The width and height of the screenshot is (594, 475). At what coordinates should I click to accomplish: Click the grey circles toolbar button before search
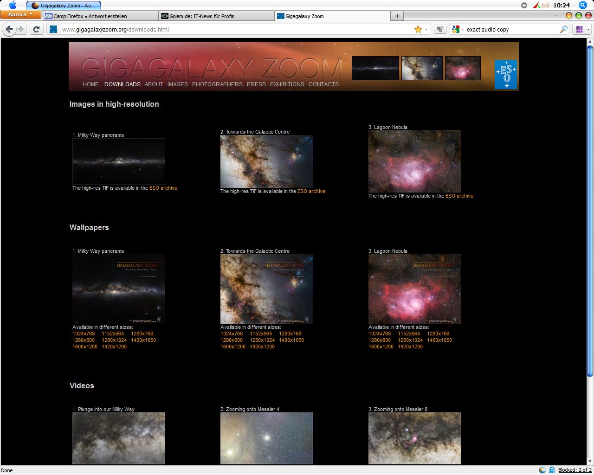(440, 29)
